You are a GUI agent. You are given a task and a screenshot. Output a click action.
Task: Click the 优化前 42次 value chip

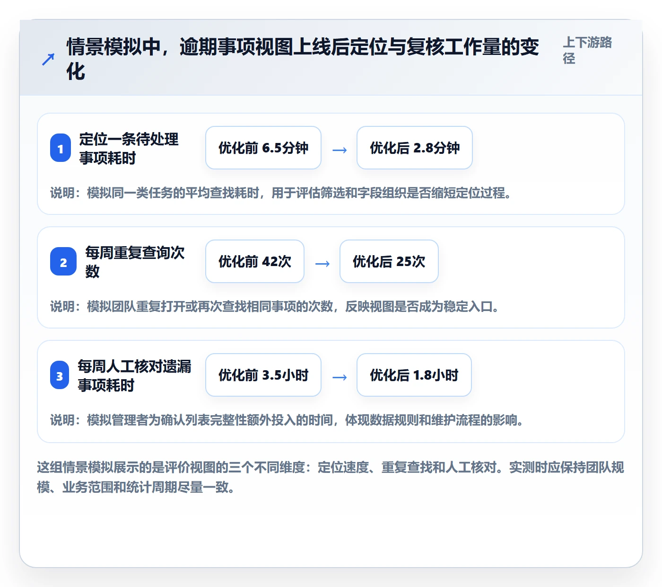tap(255, 261)
